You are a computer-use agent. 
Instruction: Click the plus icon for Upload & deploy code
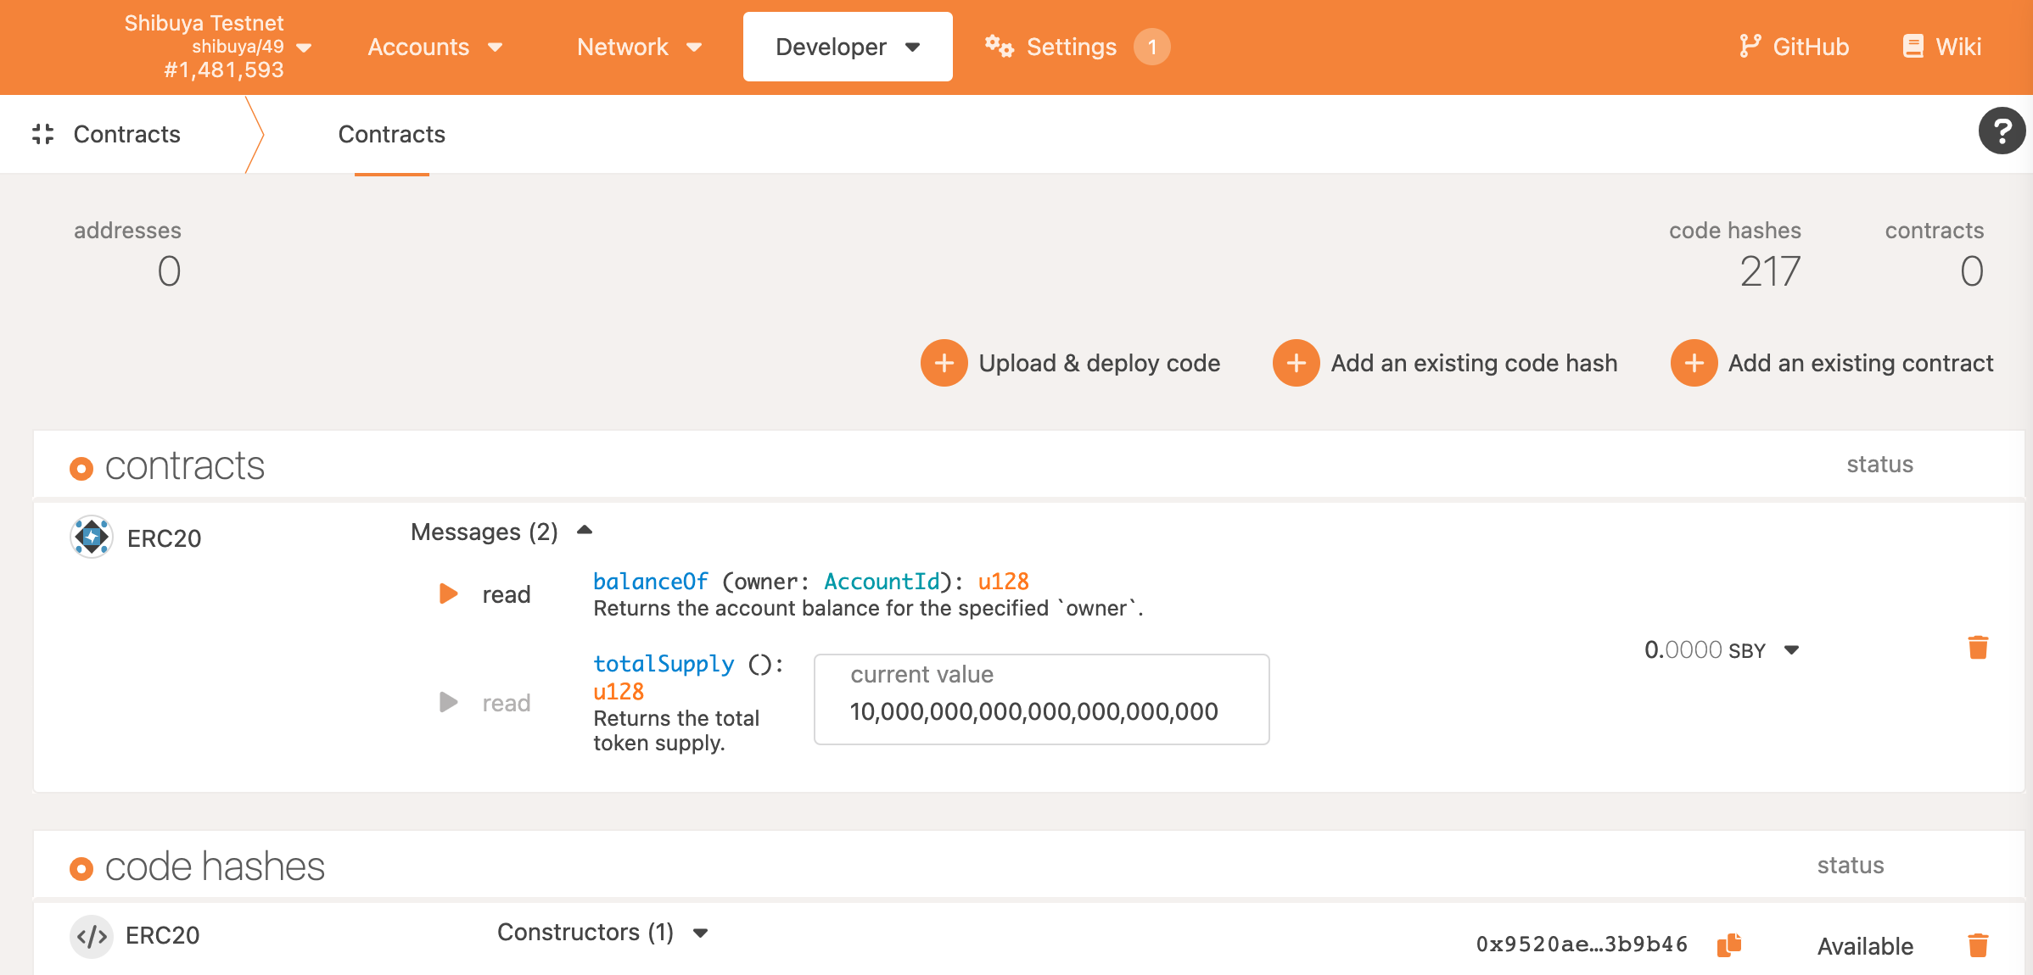[944, 363]
